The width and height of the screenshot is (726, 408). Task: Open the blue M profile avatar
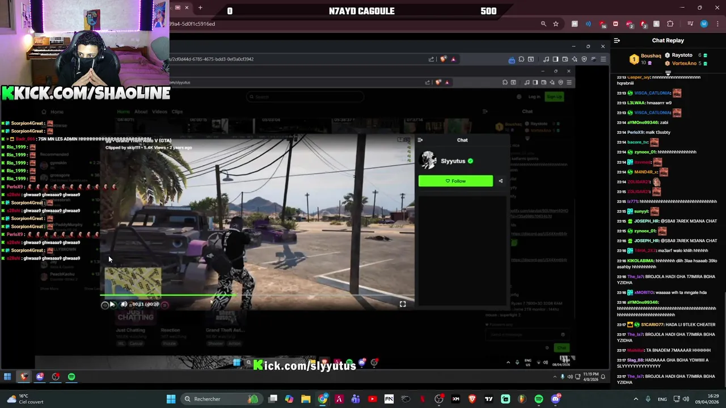[x=704, y=24]
